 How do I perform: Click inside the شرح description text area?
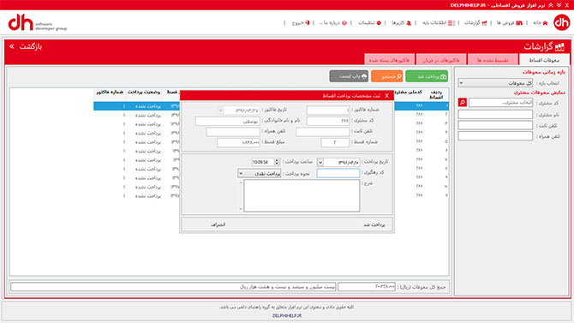click(x=302, y=195)
